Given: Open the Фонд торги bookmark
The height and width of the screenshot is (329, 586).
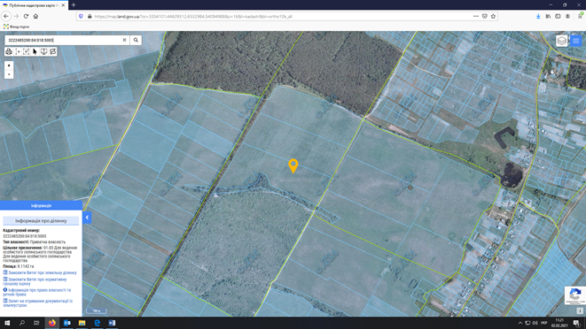Looking at the screenshot, I should pos(16,27).
